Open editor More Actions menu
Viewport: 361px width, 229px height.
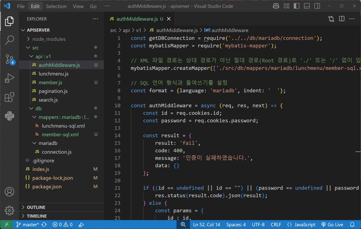[x=352, y=19]
